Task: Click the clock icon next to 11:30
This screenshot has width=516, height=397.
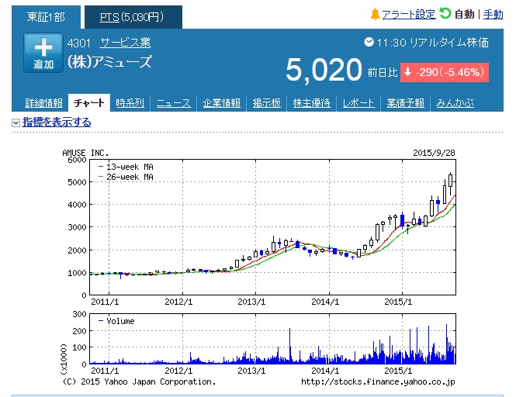Action: [x=369, y=43]
